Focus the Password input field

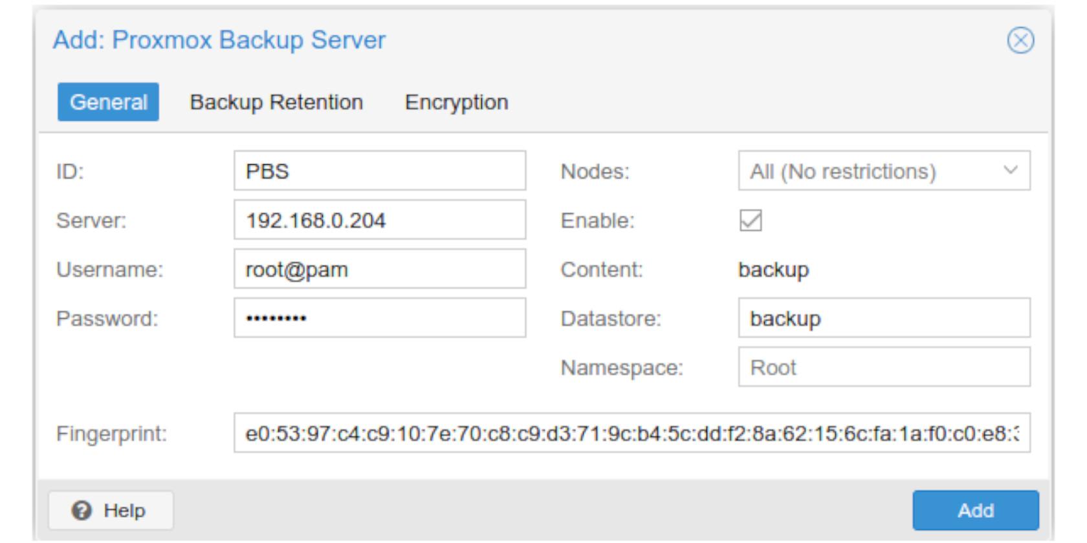pyautogui.click(x=380, y=318)
